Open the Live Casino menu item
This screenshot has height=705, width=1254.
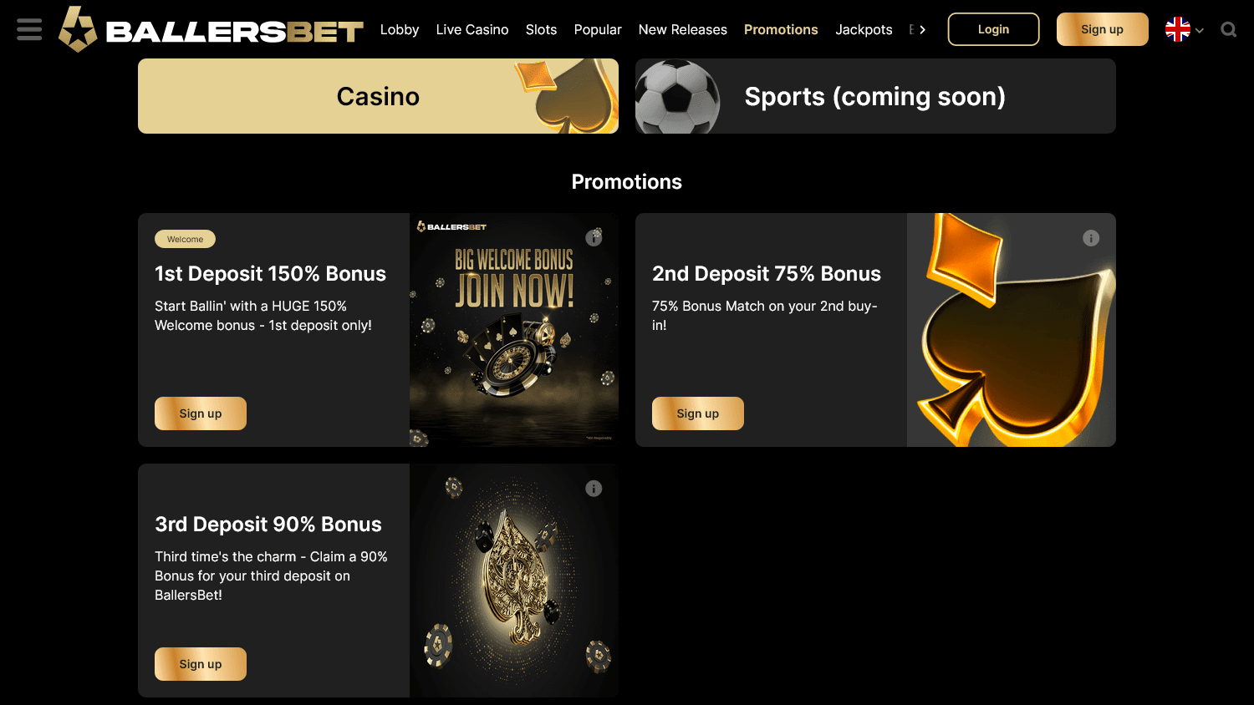tap(472, 29)
